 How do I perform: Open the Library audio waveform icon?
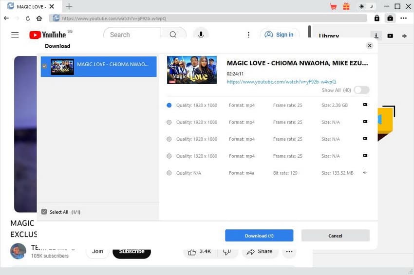(404, 36)
